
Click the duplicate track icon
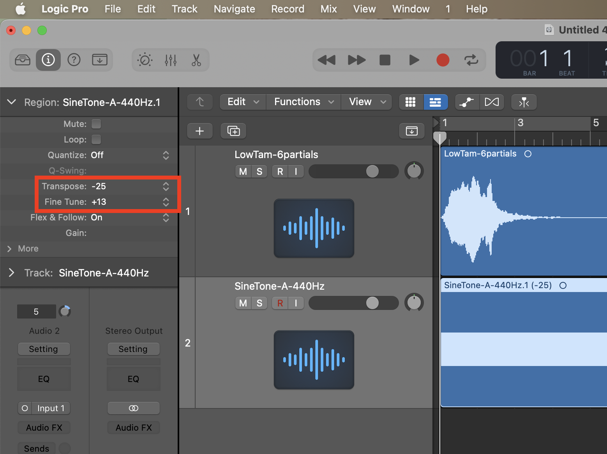[233, 131]
